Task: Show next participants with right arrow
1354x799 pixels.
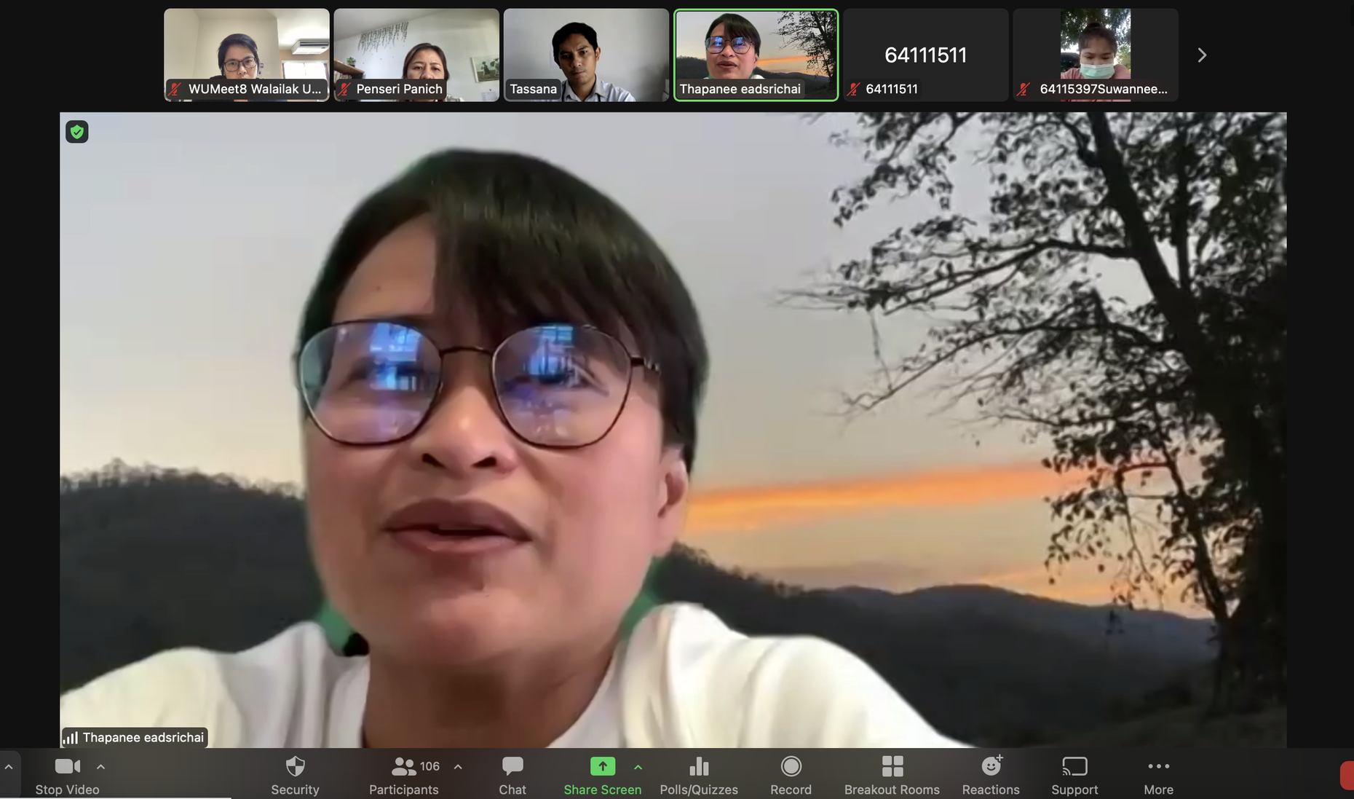Action: pos(1202,55)
